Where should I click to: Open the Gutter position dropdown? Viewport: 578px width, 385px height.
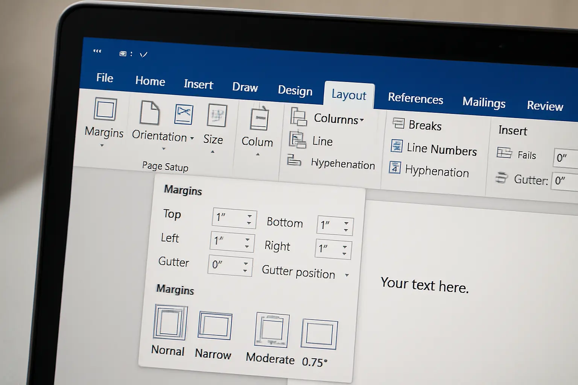347,275
